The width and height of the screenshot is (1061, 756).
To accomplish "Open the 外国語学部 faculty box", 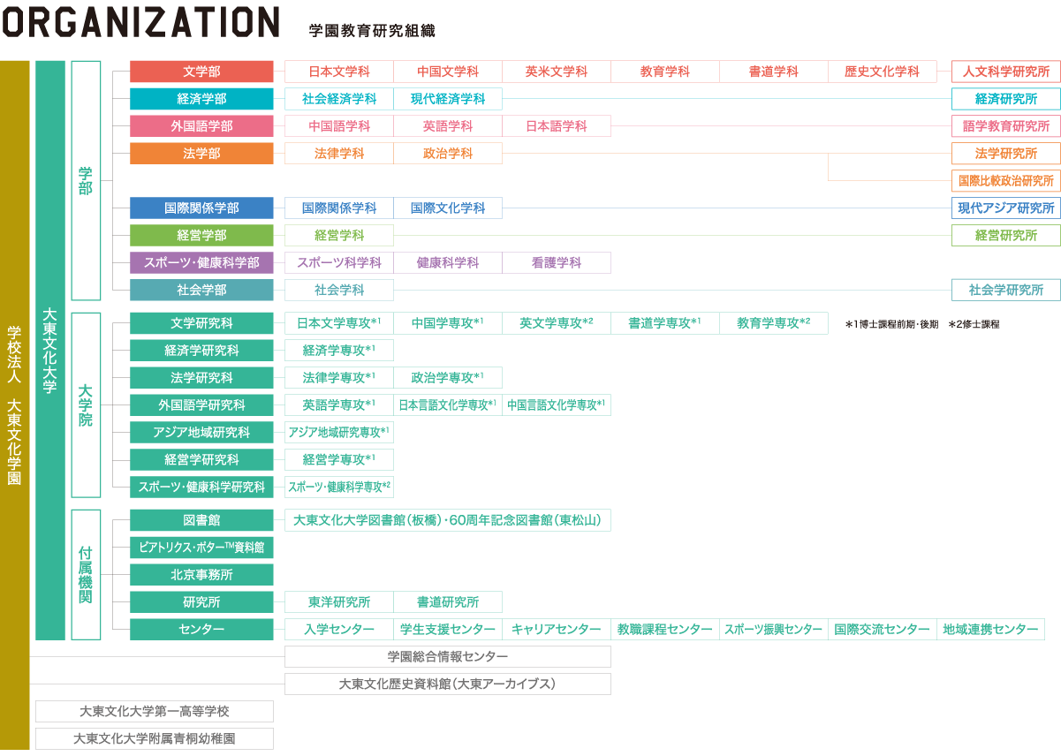I will [201, 126].
